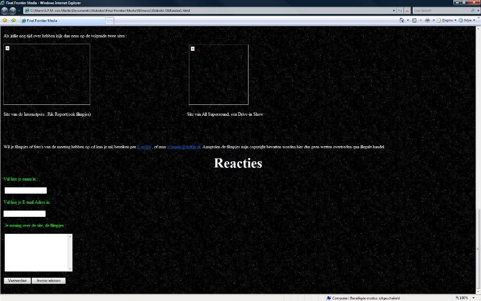Viewport: 481px width, 301px height.
Task: Expand the address bar history dropdown
Action: click(394, 10)
